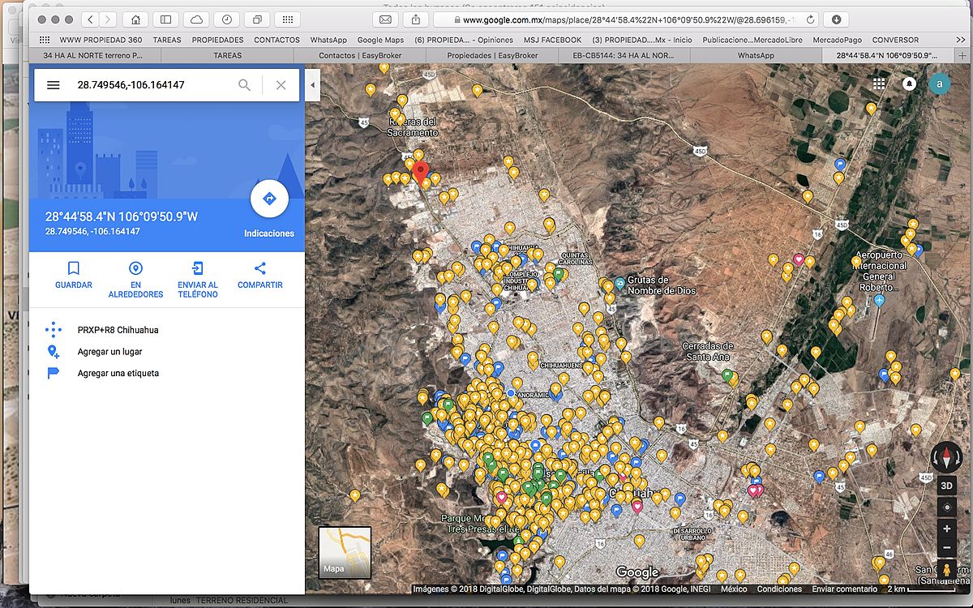This screenshot has height=608, width=973.
Task: Switch to Mapa view thumbnail
Action: [x=345, y=553]
